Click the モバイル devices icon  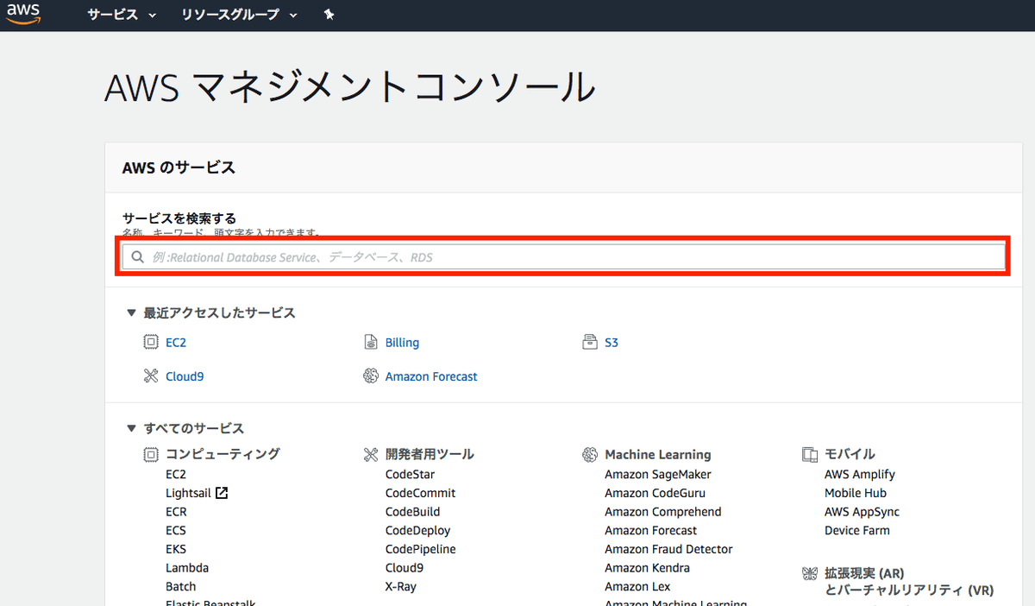tap(809, 454)
